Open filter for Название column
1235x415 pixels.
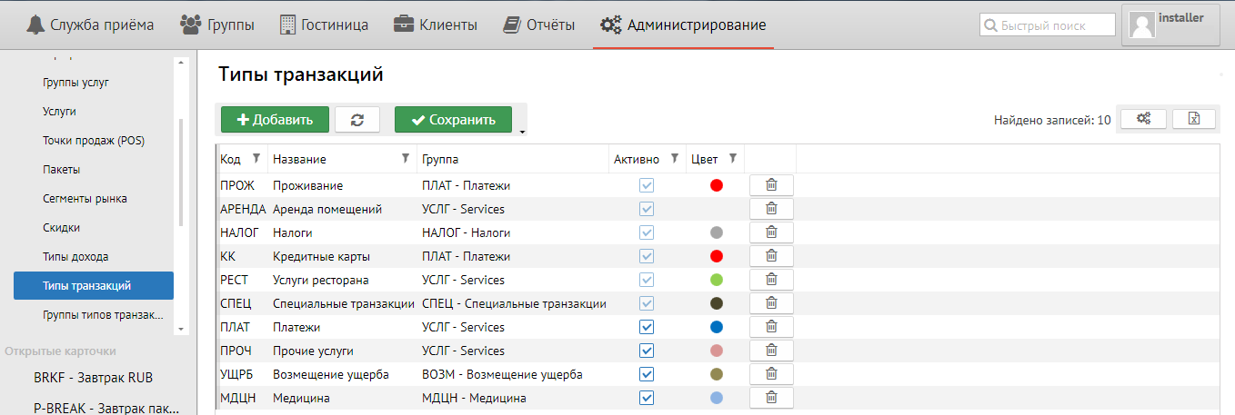coord(406,159)
